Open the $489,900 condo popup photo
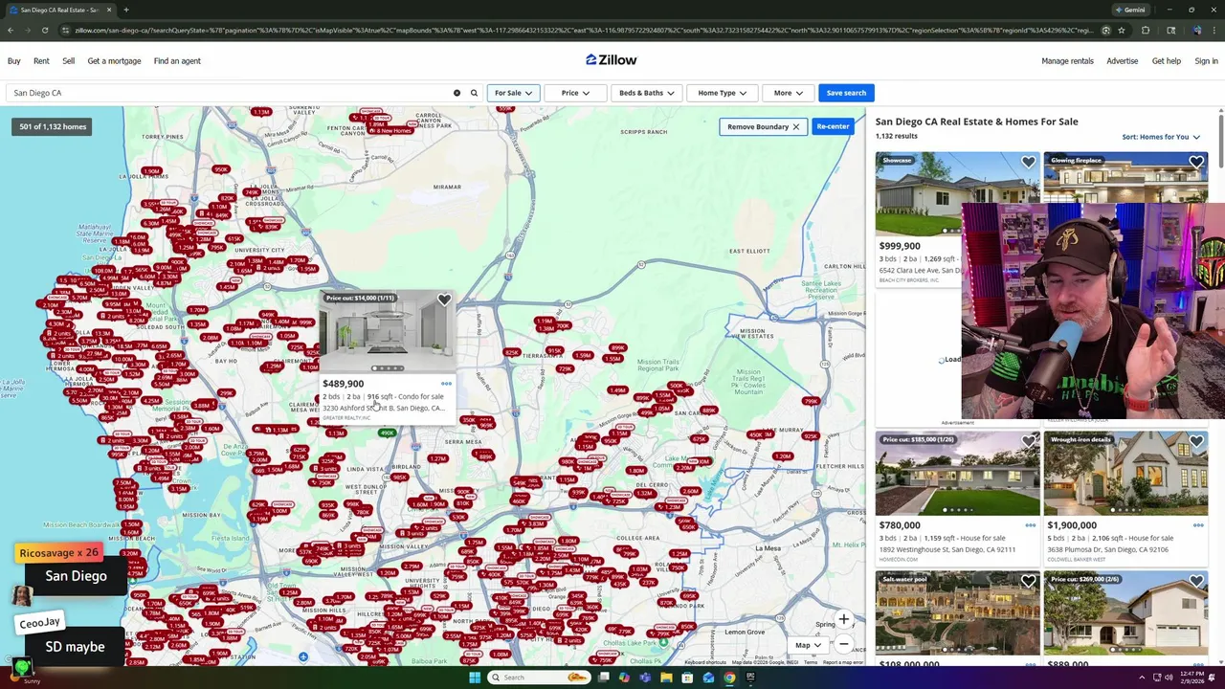The image size is (1225, 689). [x=387, y=332]
